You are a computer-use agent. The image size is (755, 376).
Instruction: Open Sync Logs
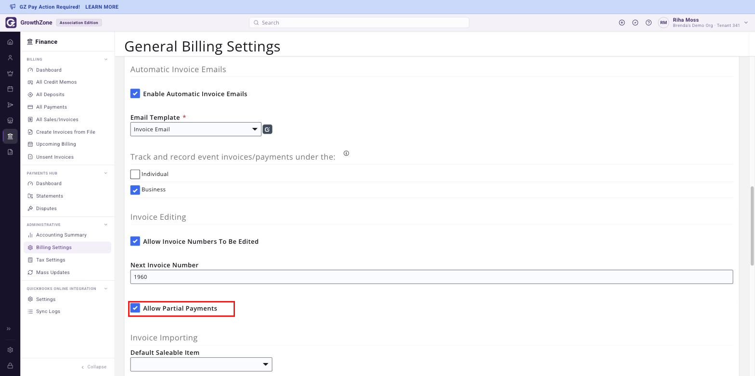48,312
